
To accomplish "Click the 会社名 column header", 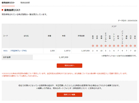I will [26, 36].
